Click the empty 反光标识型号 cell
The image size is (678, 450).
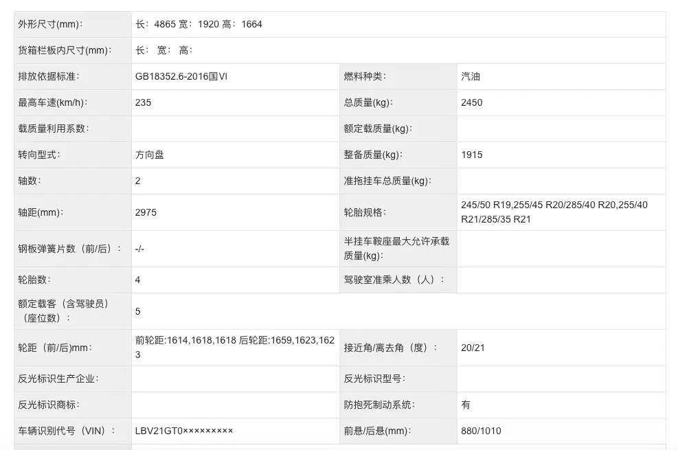tap(561, 379)
